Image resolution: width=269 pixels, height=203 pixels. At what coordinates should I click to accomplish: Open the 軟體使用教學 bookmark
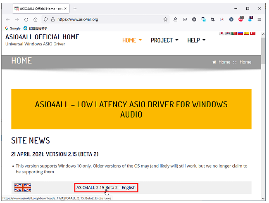(x=36, y=28)
